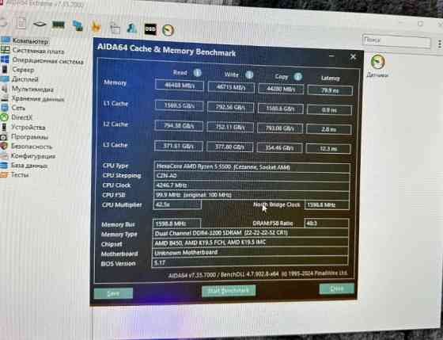Click database icon of База данных
Viewport: 443px width, 340px height.
(4, 165)
